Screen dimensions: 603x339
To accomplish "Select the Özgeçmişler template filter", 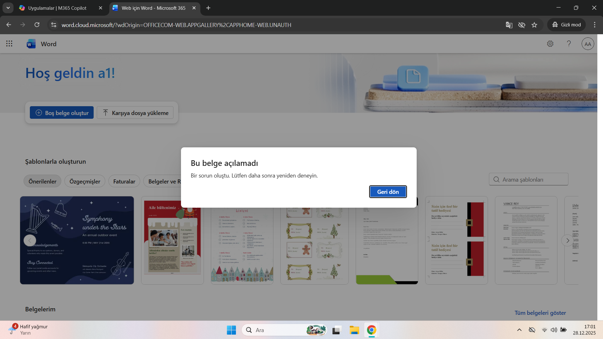I will coord(85,181).
